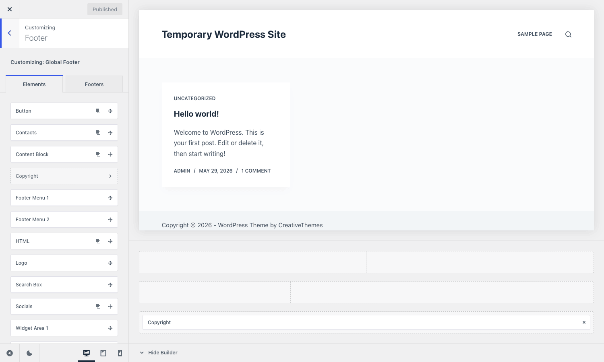The image size is (604, 362).
Task: Go back using the blue chevron arrow
Action: (10, 33)
